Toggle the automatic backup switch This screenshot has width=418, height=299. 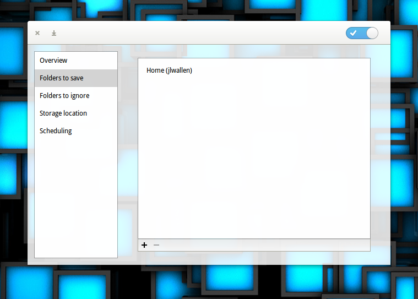pyautogui.click(x=362, y=33)
